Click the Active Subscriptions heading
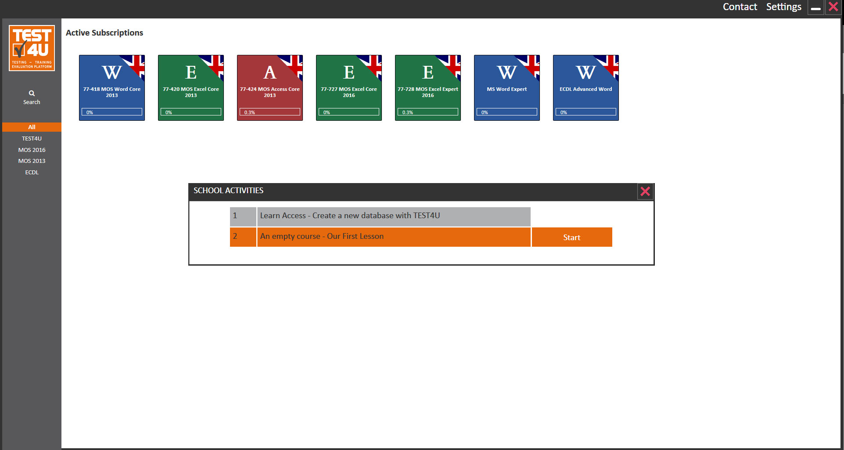The width and height of the screenshot is (844, 450). click(x=104, y=33)
